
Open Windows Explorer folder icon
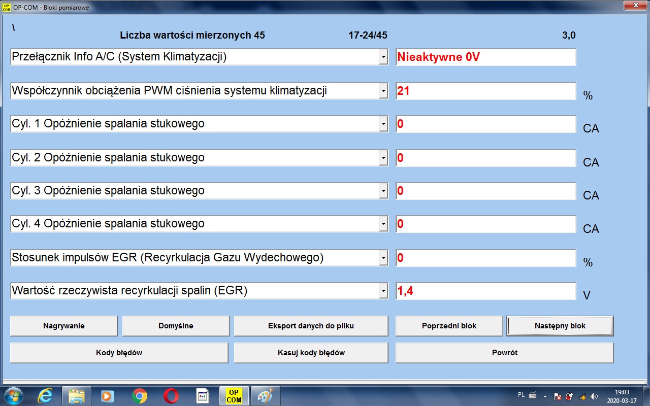coord(77,396)
